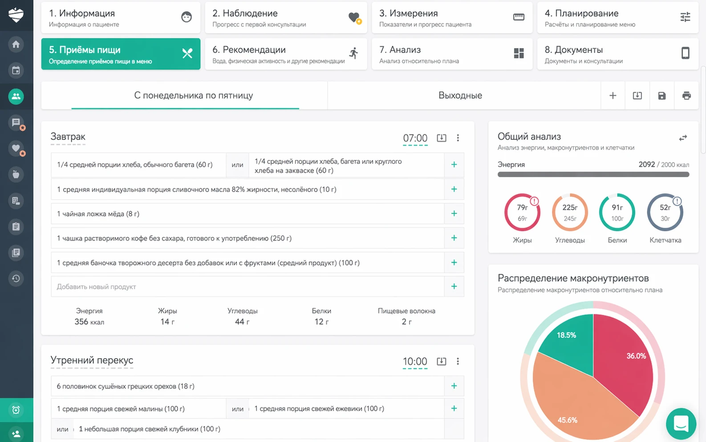Edit the Завтрак time 07:00

click(x=415, y=138)
